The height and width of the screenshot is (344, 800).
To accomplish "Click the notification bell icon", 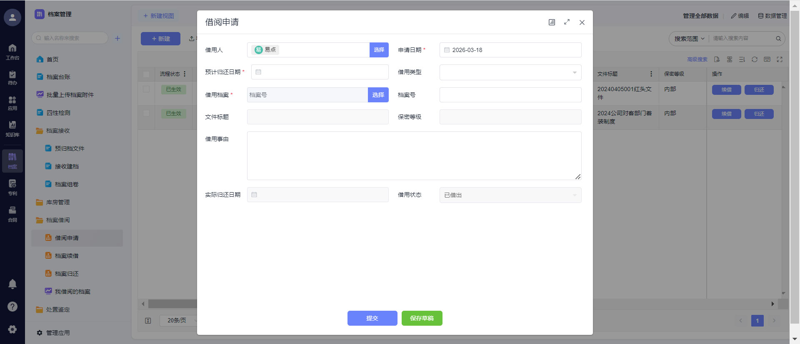I will click(x=12, y=284).
